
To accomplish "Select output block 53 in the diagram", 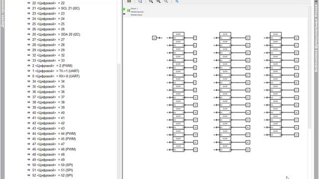I will [x=297, y=135].
